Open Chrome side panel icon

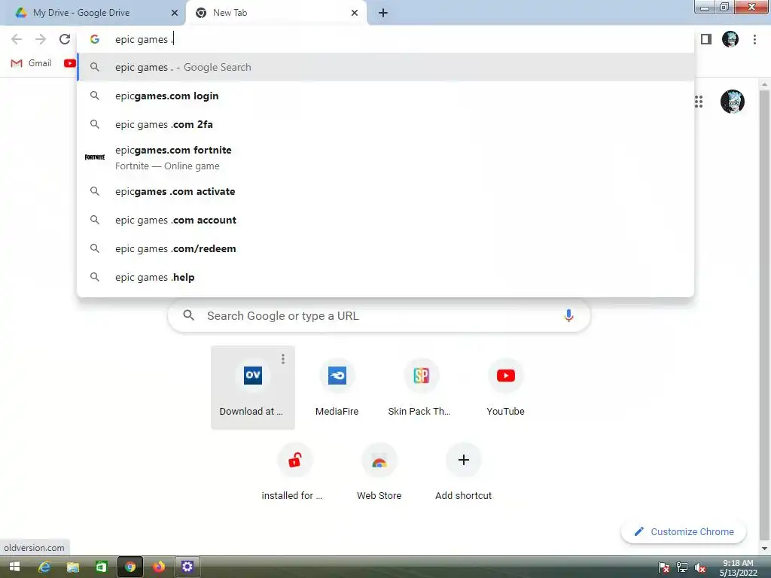[706, 39]
